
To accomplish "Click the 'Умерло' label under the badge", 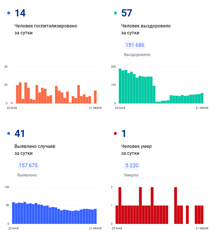I will pyautogui.click(x=131, y=175).
